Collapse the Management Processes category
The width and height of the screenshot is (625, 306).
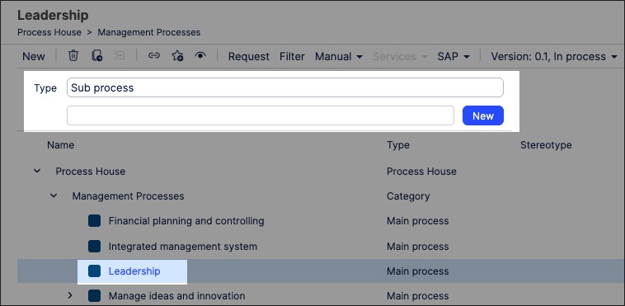(54, 195)
